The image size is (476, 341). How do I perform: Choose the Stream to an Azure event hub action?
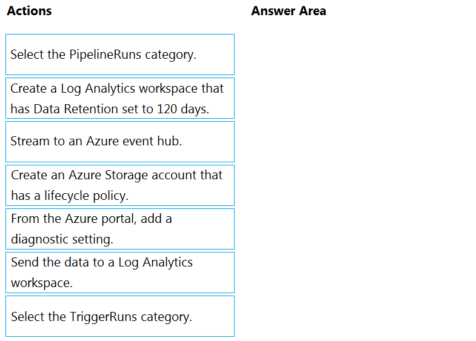120,142
